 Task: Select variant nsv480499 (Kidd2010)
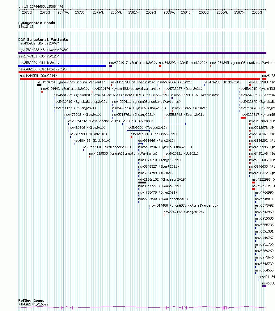(92, 141)
